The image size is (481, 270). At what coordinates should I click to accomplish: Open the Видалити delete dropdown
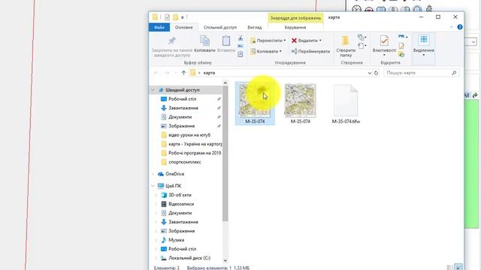[x=306, y=40]
